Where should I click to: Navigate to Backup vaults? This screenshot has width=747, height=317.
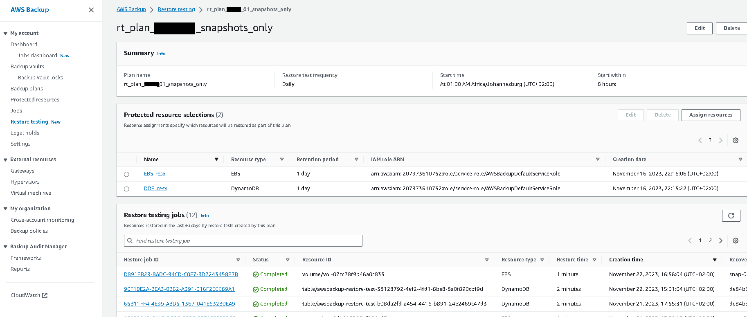[27, 67]
